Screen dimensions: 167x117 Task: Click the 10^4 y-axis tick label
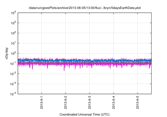tap(13, 13)
